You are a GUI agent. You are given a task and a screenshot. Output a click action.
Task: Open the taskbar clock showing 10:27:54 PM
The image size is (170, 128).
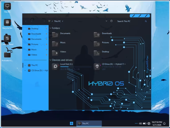click(157, 122)
